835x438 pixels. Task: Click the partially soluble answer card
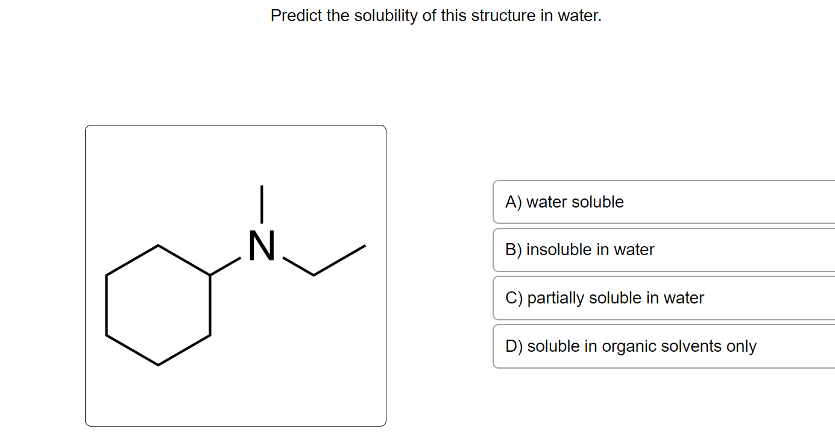[x=605, y=297]
